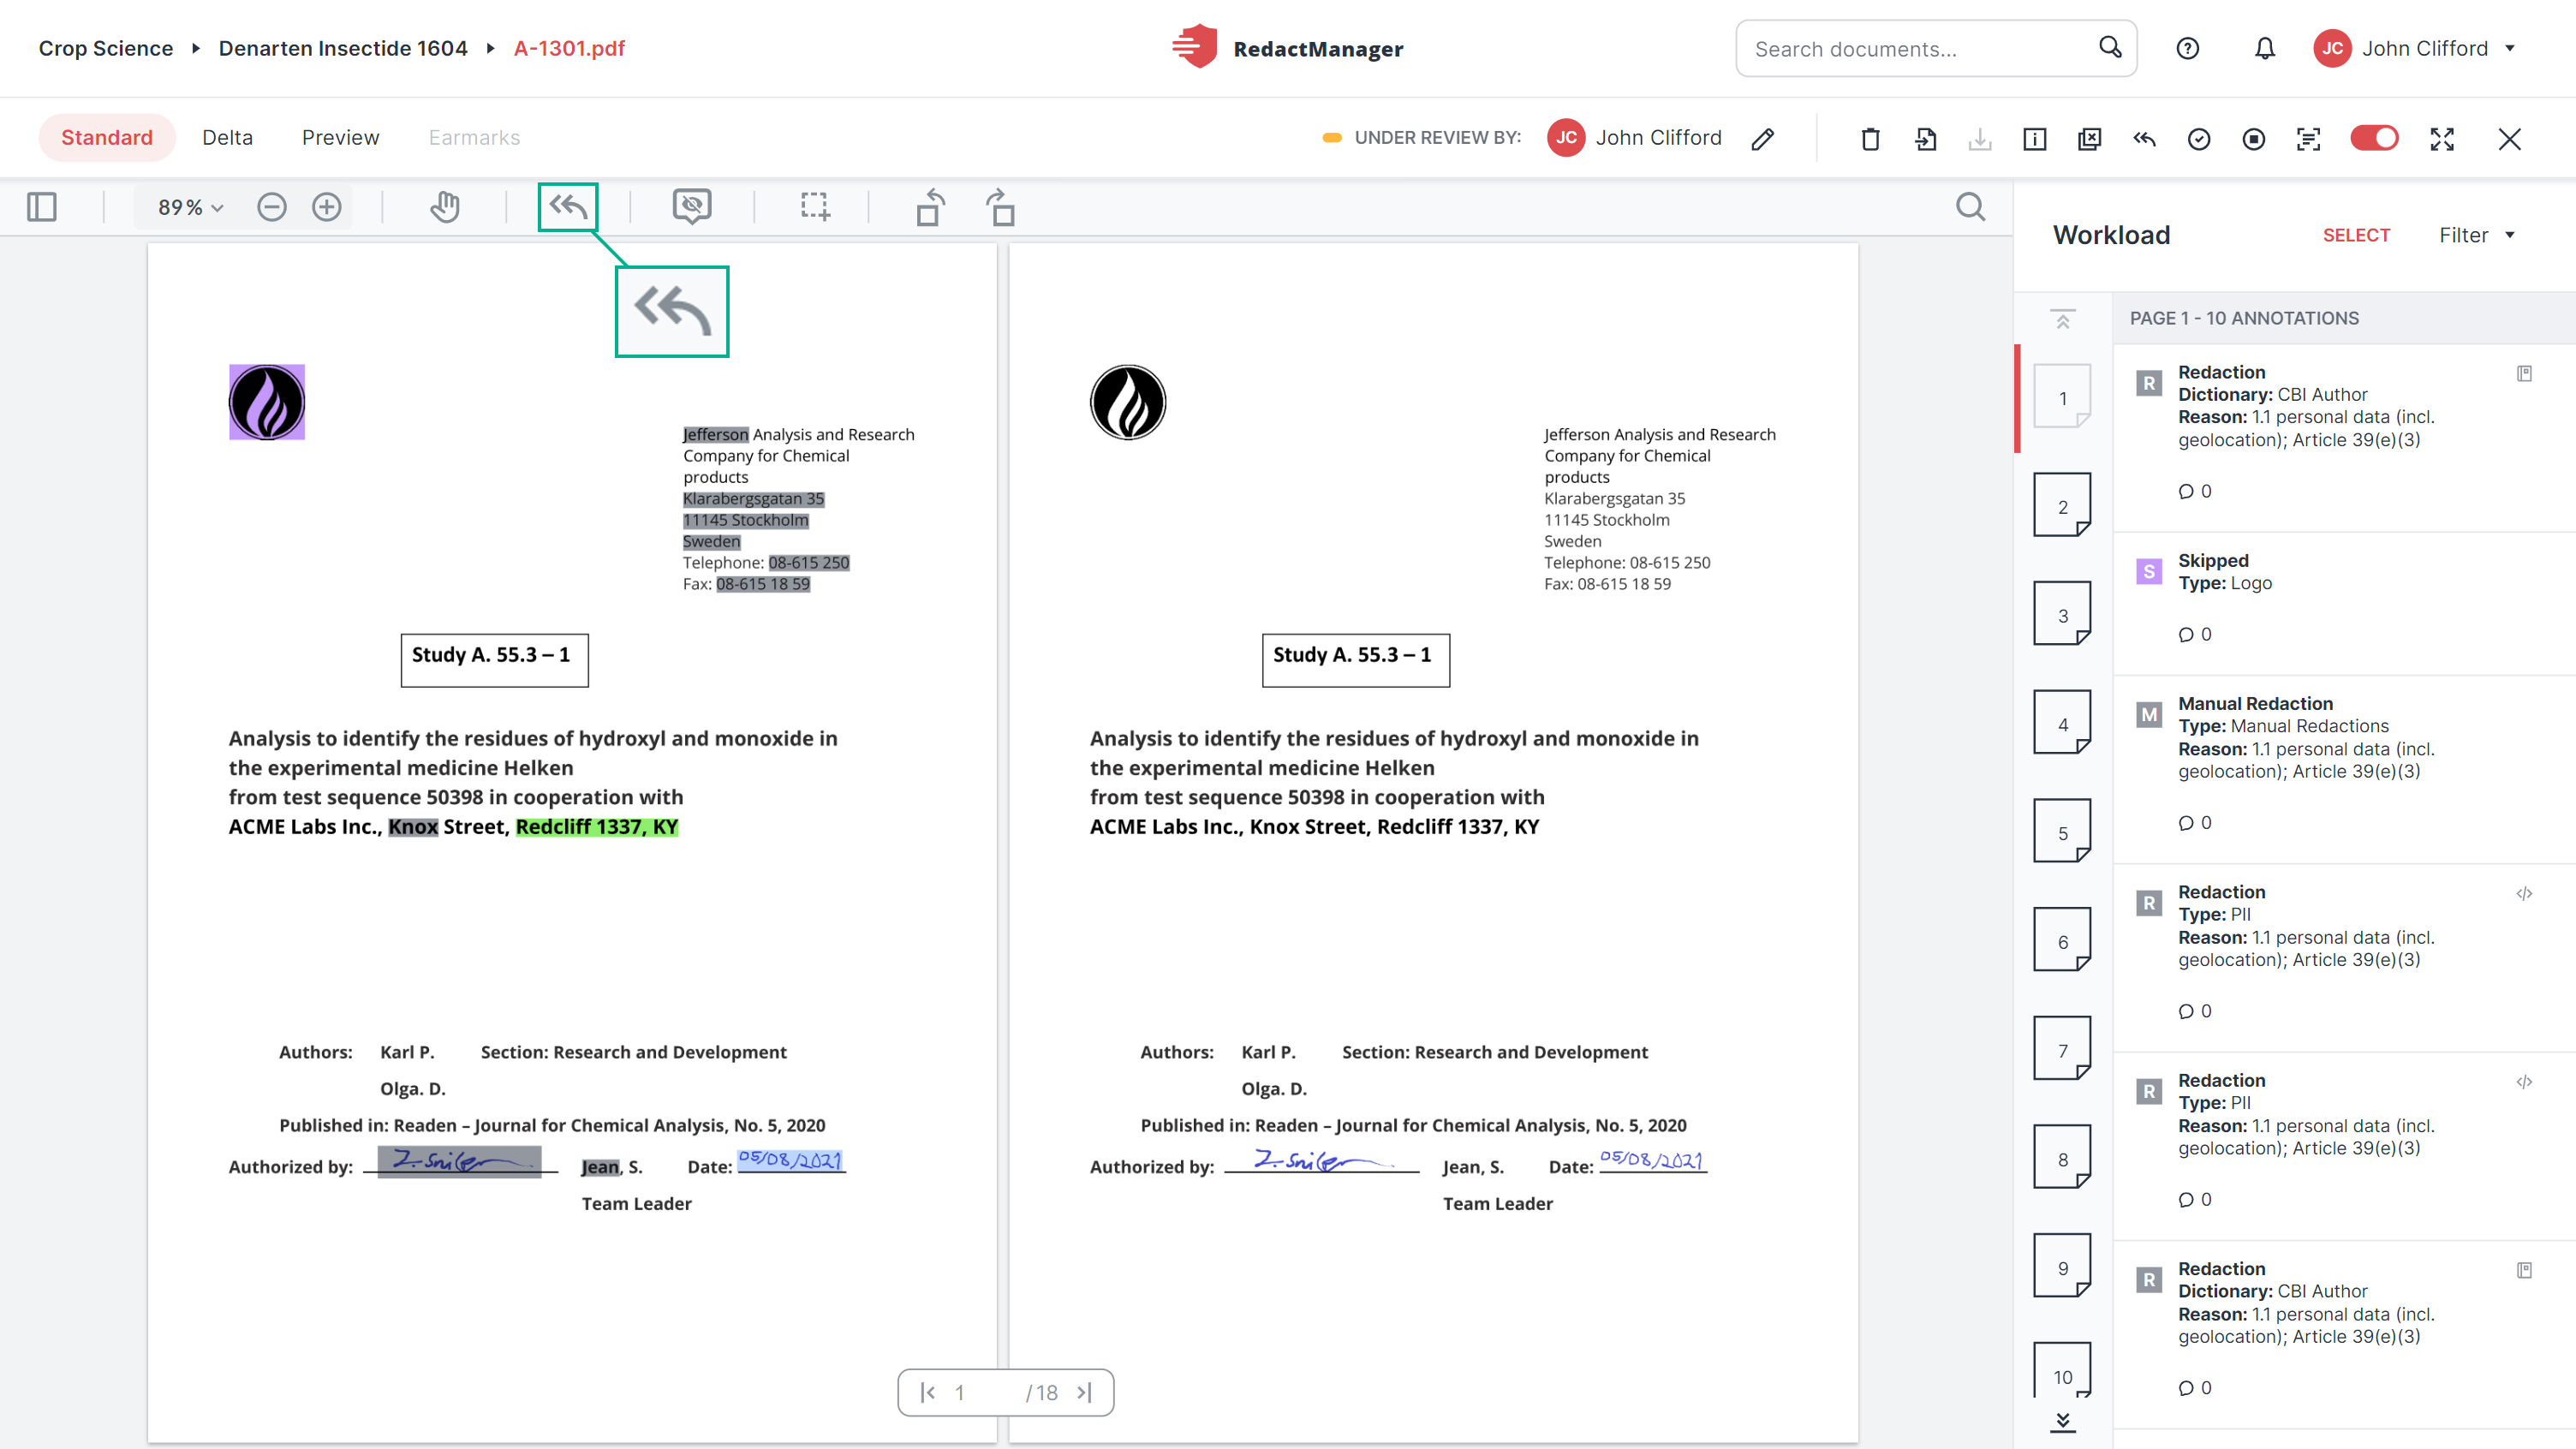The image size is (2576, 1449).
Task: Click the redacted signature on left page
Action: [x=459, y=1161]
